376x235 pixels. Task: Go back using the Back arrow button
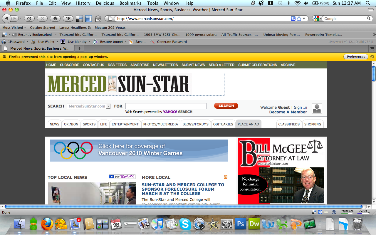[7, 19]
